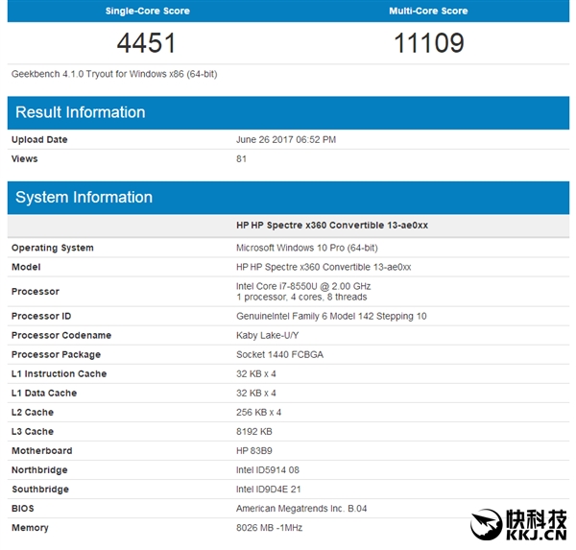The height and width of the screenshot is (550, 576).
Task: Select Socket 1440 FCBGA value
Action: 279,354
